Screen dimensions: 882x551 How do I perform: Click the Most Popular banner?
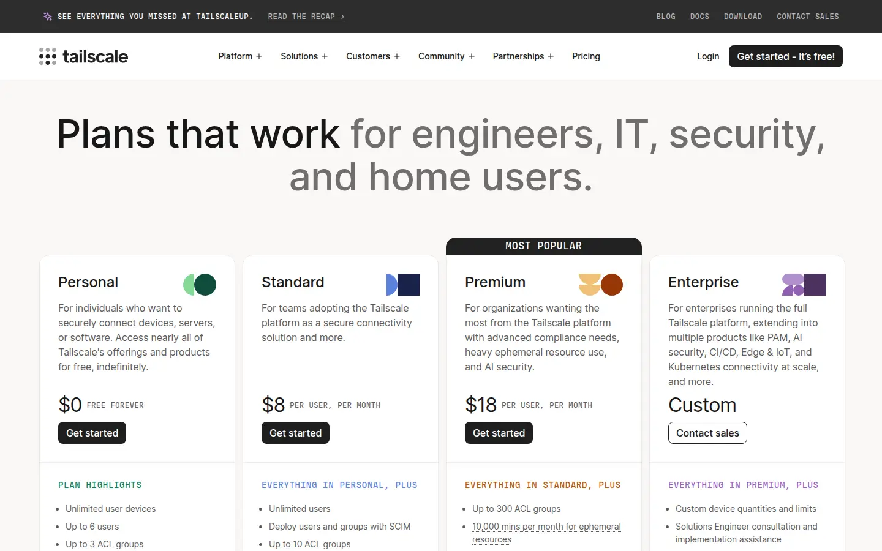coord(544,246)
